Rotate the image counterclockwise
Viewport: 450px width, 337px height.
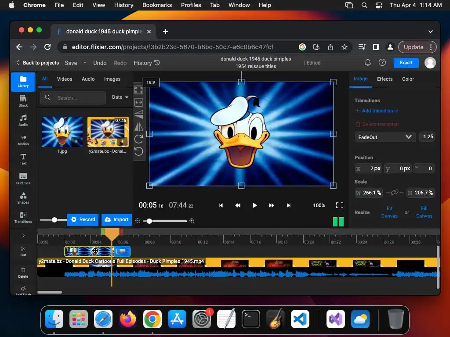point(138,151)
